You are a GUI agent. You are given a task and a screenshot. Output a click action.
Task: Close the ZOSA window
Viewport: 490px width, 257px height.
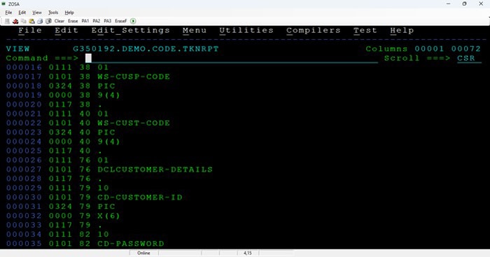tap(481, 3)
